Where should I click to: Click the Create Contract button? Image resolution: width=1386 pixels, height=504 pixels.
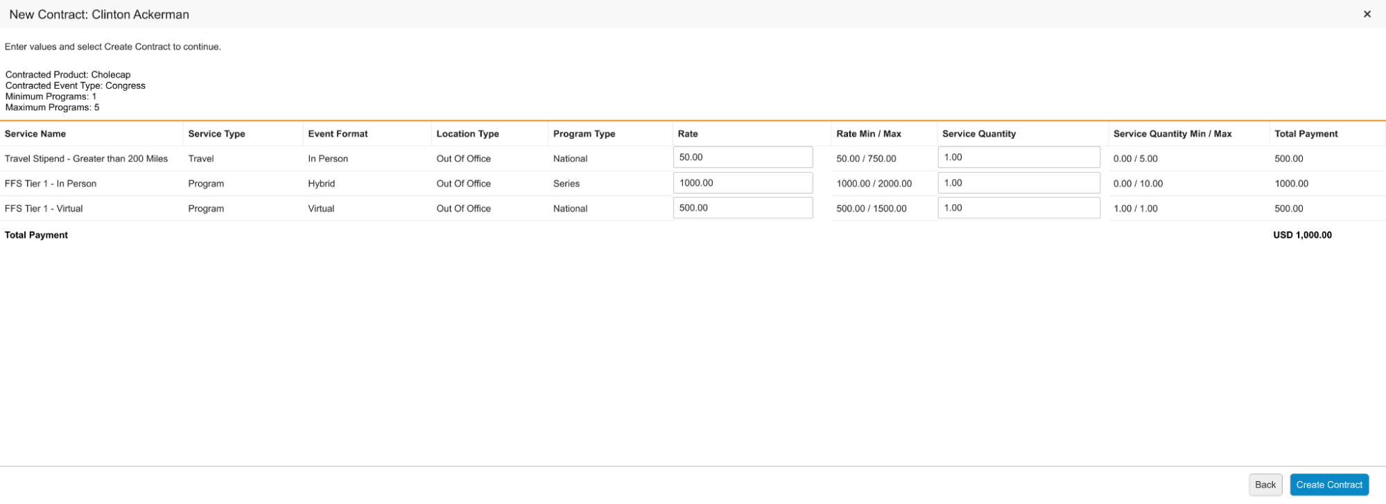(x=1328, y=485)
